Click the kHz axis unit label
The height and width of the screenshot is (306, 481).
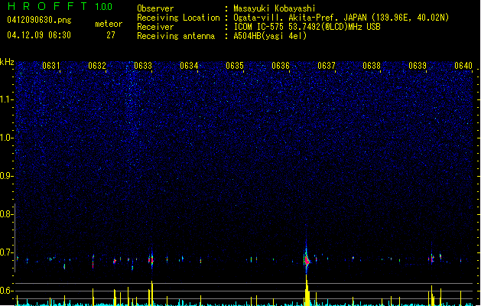click(x=7, y=62)
